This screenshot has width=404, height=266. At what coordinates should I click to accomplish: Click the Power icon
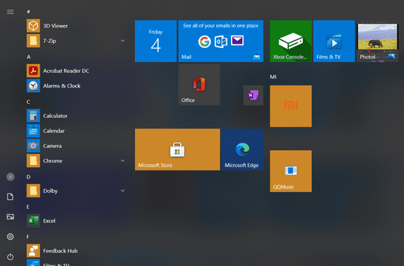coord(10,257)
